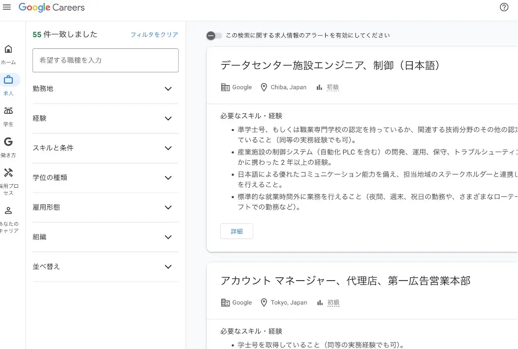Open the 学生 sidebar icon
The height and width of the screenshot is (349, 518).
point(8,111)
